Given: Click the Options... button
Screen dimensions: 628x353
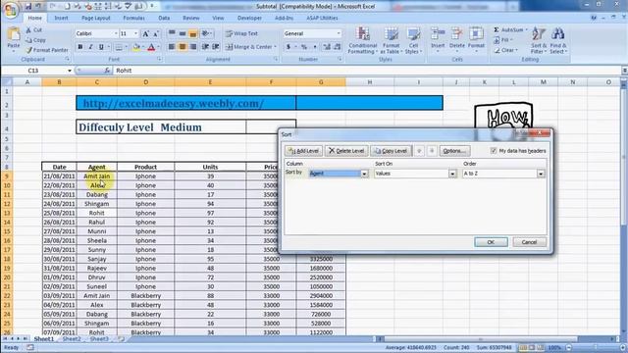Looking at the screenshot, I should (454, 151).
